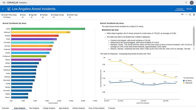Click the bar chart title 'Arrest Incidents by Area'
The image size is (196, 110).
click(x=14, y=23)
